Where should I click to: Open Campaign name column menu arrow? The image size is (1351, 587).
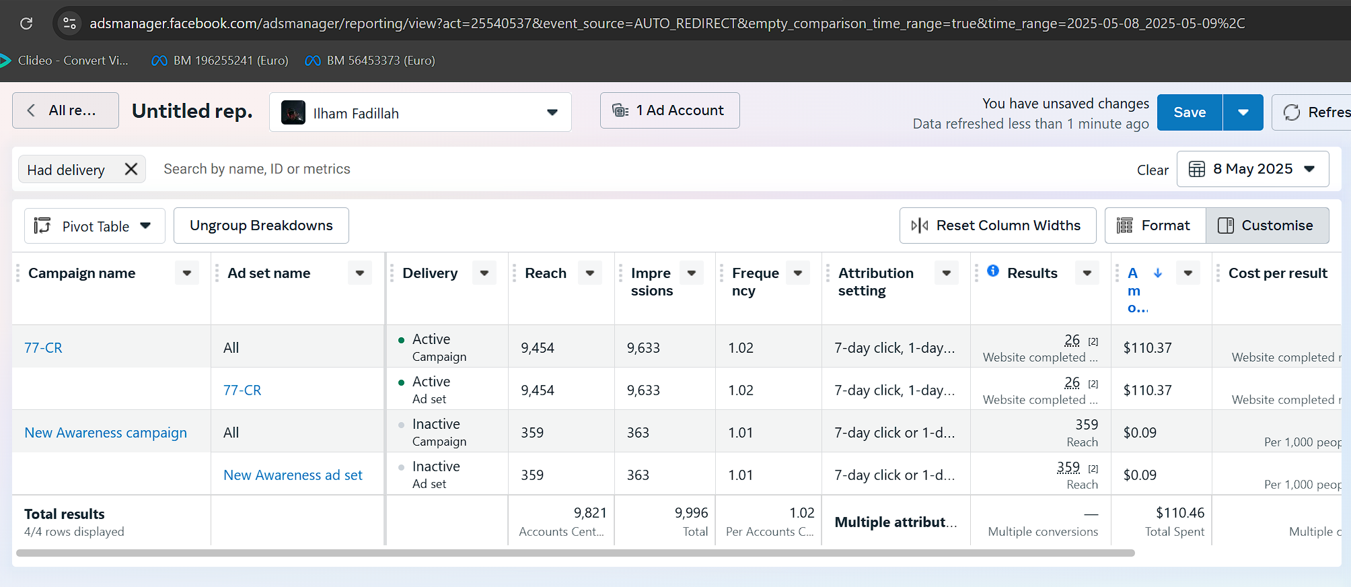point(187,273)
